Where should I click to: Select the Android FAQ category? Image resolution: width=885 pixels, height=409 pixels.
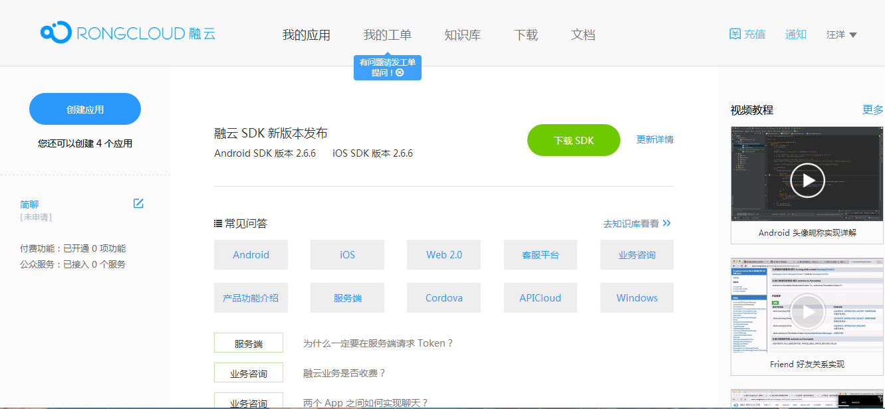(x=251, y=255)
